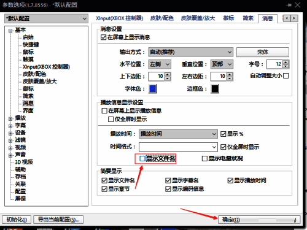Select 屏保 in settings tree
The width and height of the screenshot is (307, 230).
[20, 199]
